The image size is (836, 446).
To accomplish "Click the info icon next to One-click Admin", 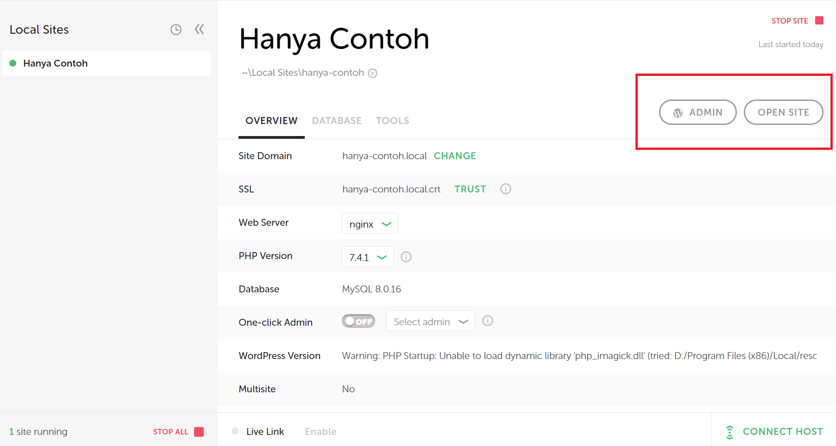I will 488,321.
